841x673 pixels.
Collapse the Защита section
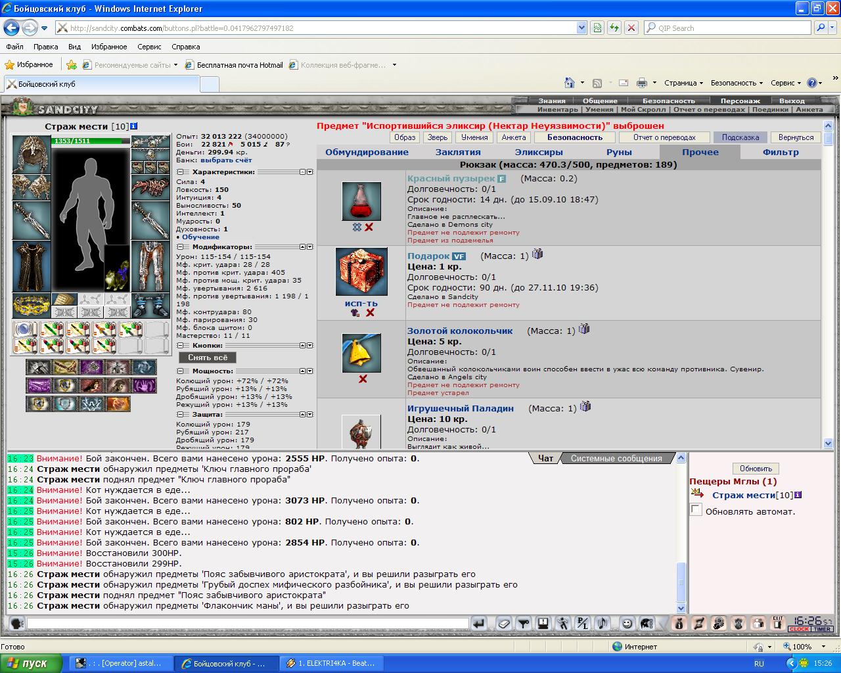pyautogui.click(x=180, y=415)
